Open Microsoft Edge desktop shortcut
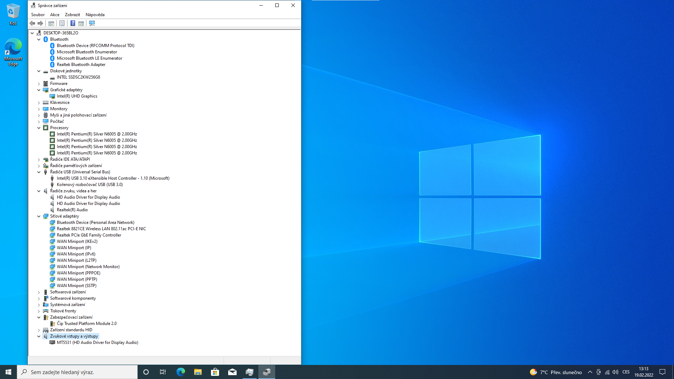Viewport: 674px width, 379px height. click(13, 52)
